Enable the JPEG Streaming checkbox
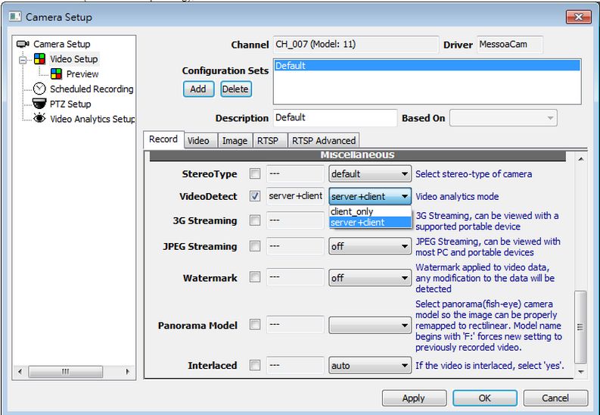This screenshot has height=415, width=600. 255,246
